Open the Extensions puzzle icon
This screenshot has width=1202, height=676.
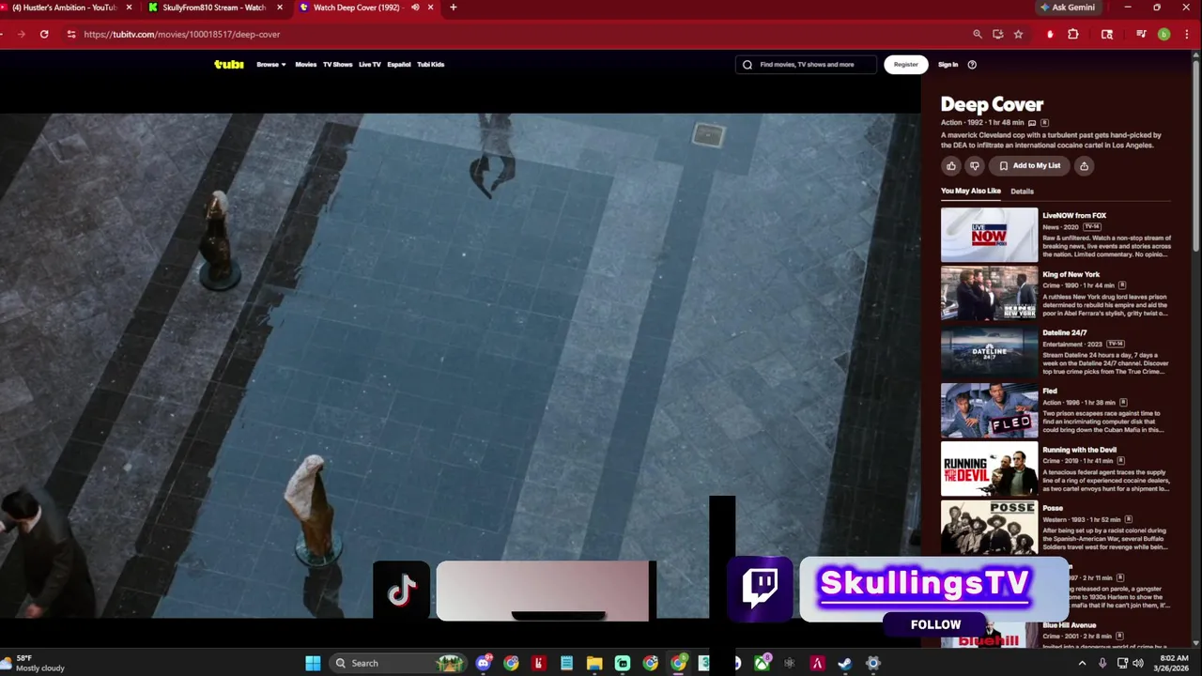(1073, 34)
